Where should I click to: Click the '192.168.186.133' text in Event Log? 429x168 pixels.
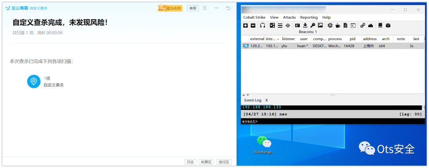261,107
